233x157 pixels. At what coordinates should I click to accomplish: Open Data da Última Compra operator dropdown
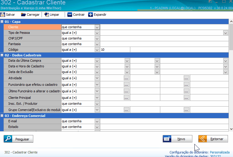point(97,61)
